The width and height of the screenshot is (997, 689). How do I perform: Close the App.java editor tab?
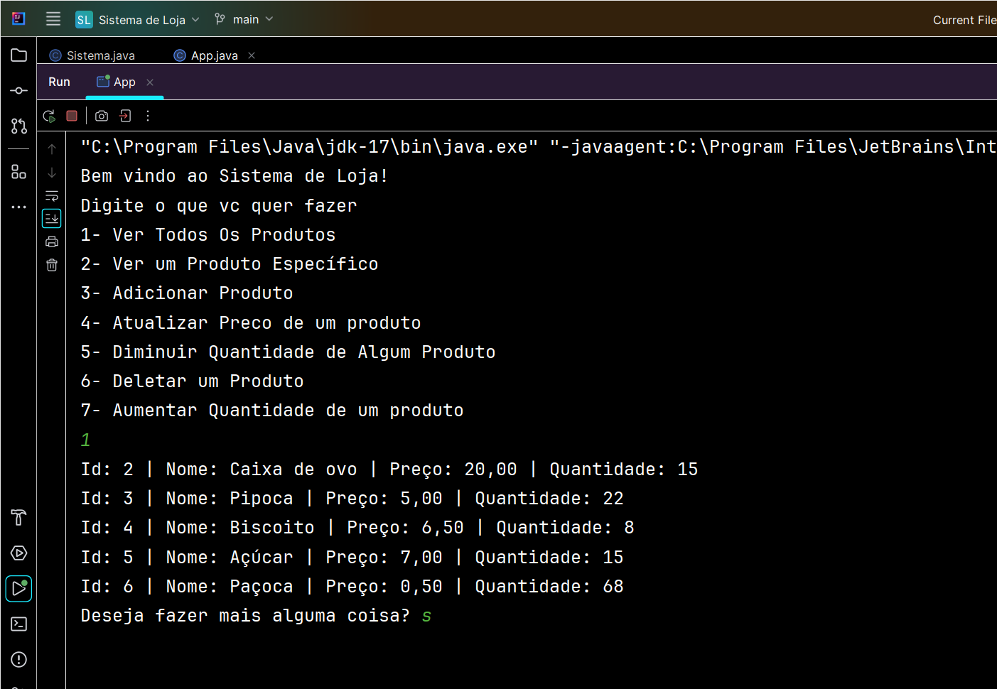[x=252, y=55]
